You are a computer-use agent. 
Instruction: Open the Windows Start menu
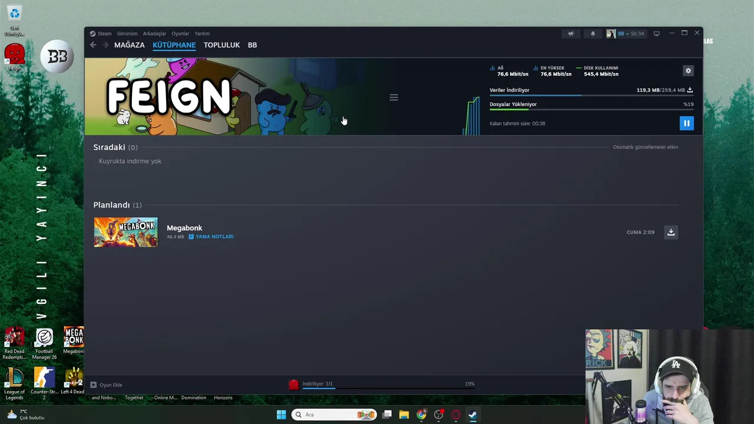281,415
